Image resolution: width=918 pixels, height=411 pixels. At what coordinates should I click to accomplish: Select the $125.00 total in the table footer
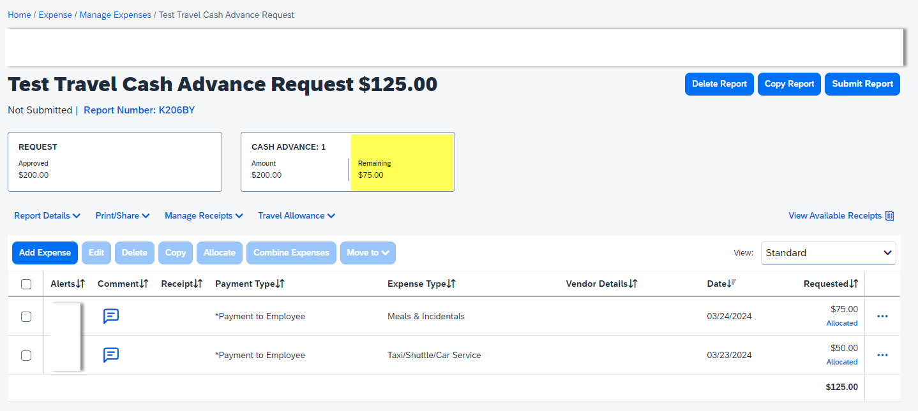[841, 387]
